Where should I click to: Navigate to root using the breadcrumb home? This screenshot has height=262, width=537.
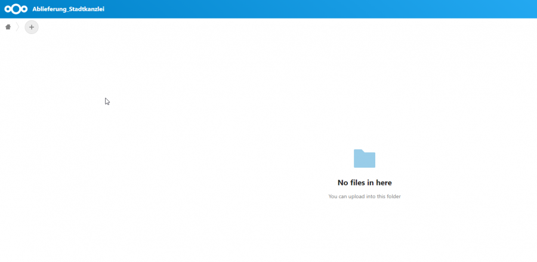point(8,27)
